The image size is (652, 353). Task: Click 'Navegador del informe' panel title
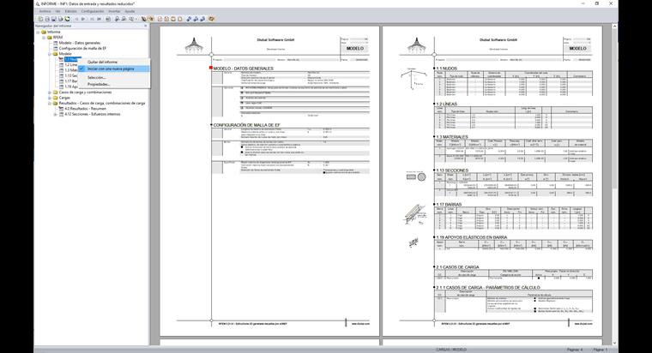(x=53, y=26)
